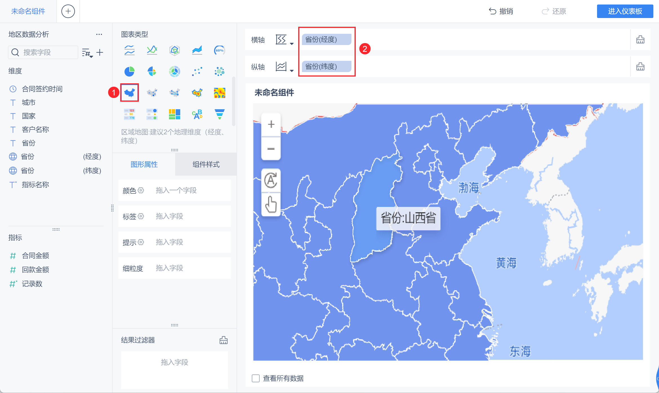The height and width of the screenshot is (393, 659).
Task: Click the 撤销 undo button
Action: point(501,11)
